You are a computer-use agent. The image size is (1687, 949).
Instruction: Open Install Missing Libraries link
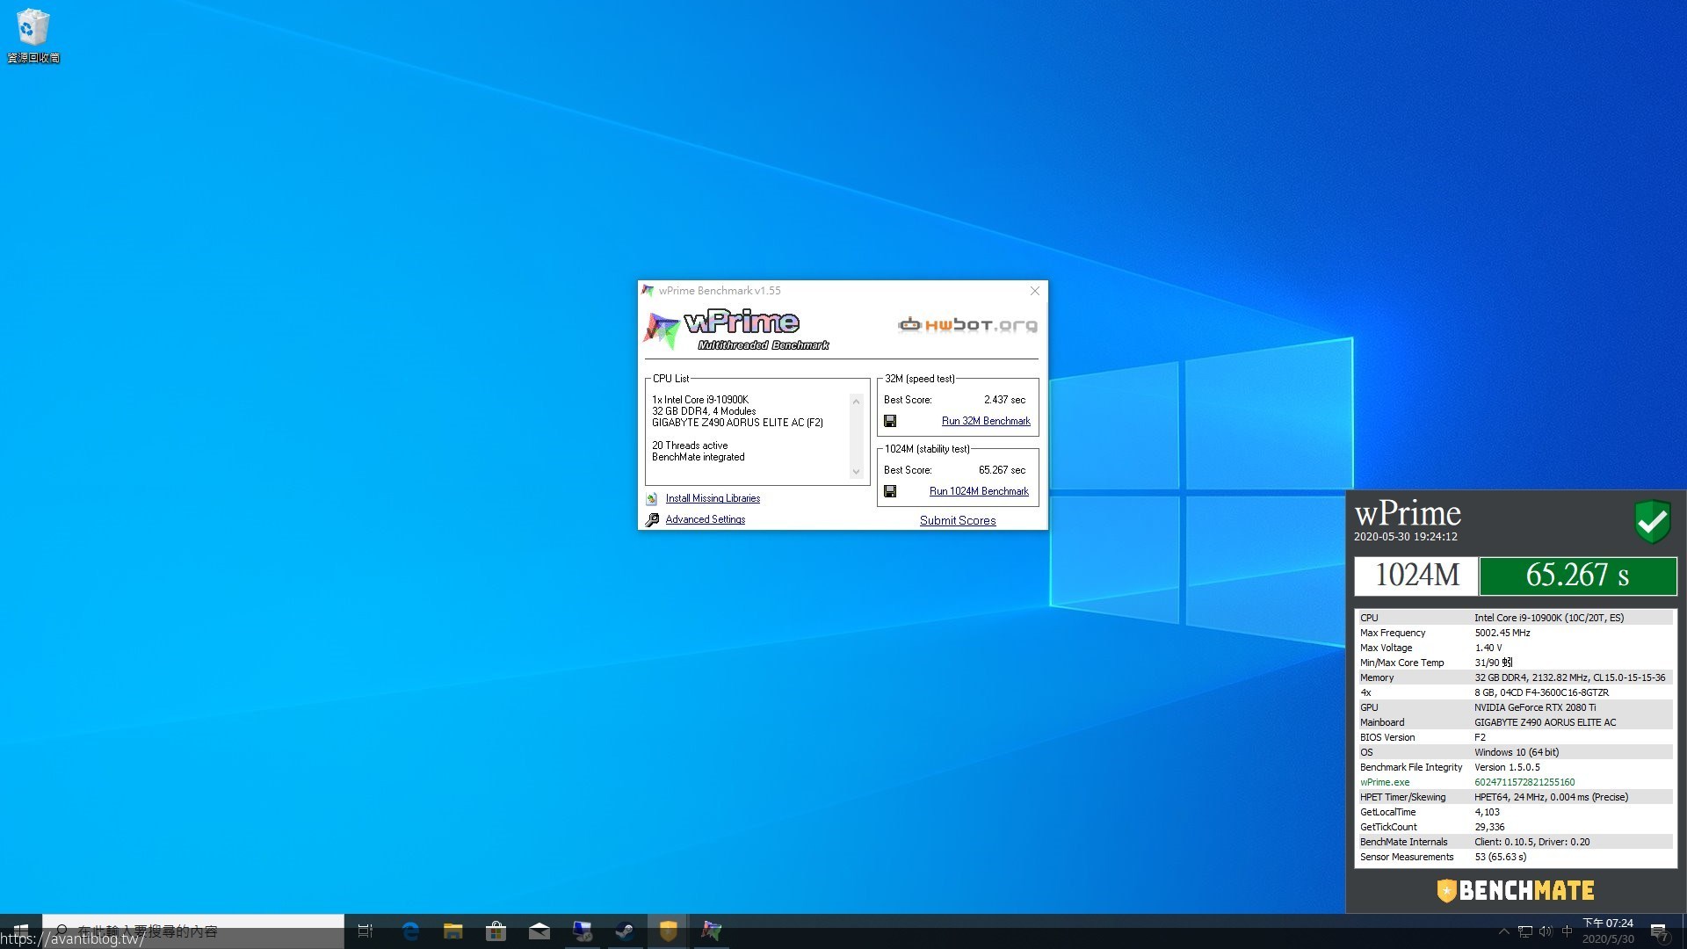(x=713, y=499)
